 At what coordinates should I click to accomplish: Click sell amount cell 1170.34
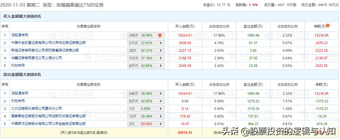[253, 109]
